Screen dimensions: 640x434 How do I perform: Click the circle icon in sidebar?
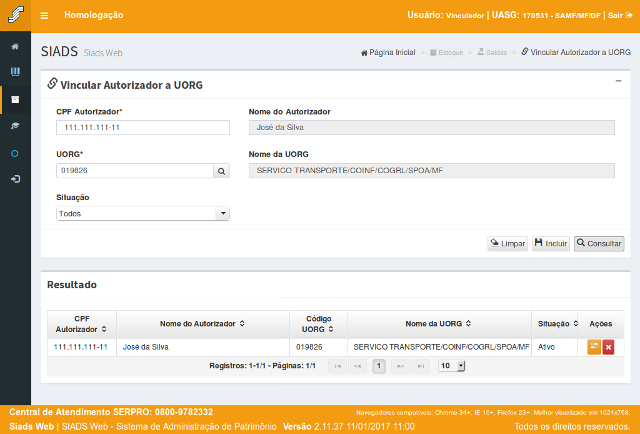15,153
